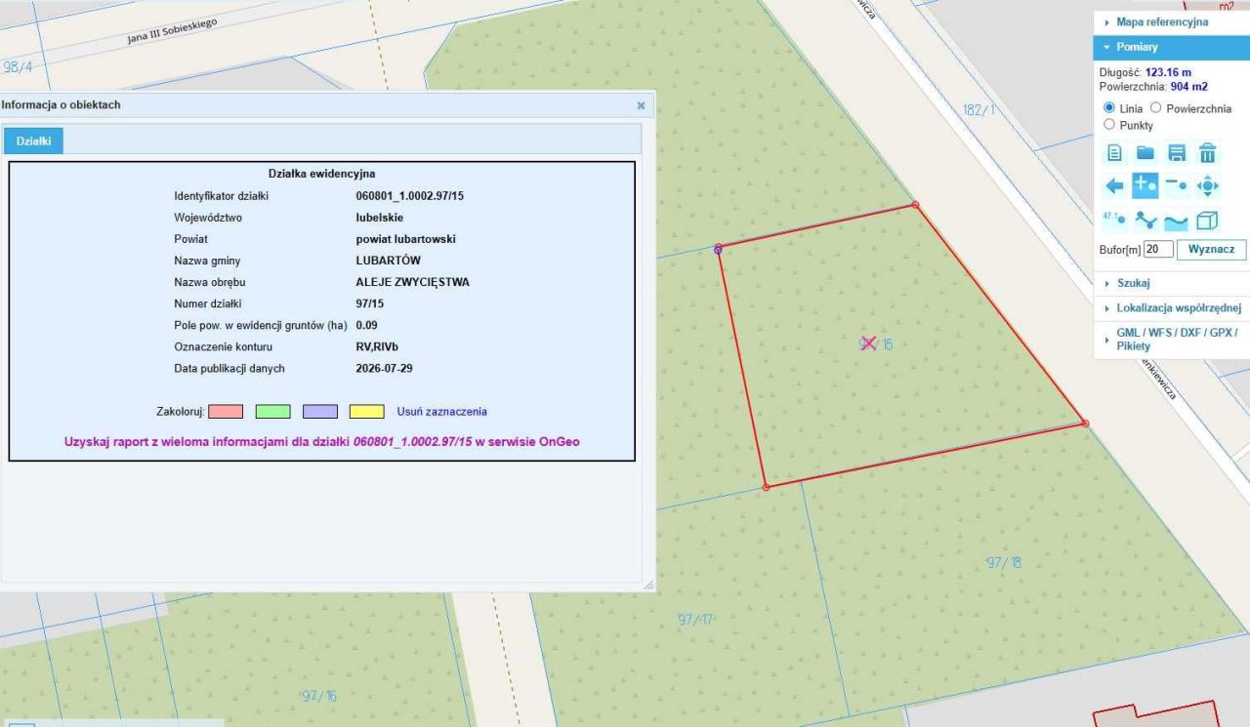1250x727 pixels.
Task: Click the Usuń zaznaczenia link
Action: coord(441,412)
